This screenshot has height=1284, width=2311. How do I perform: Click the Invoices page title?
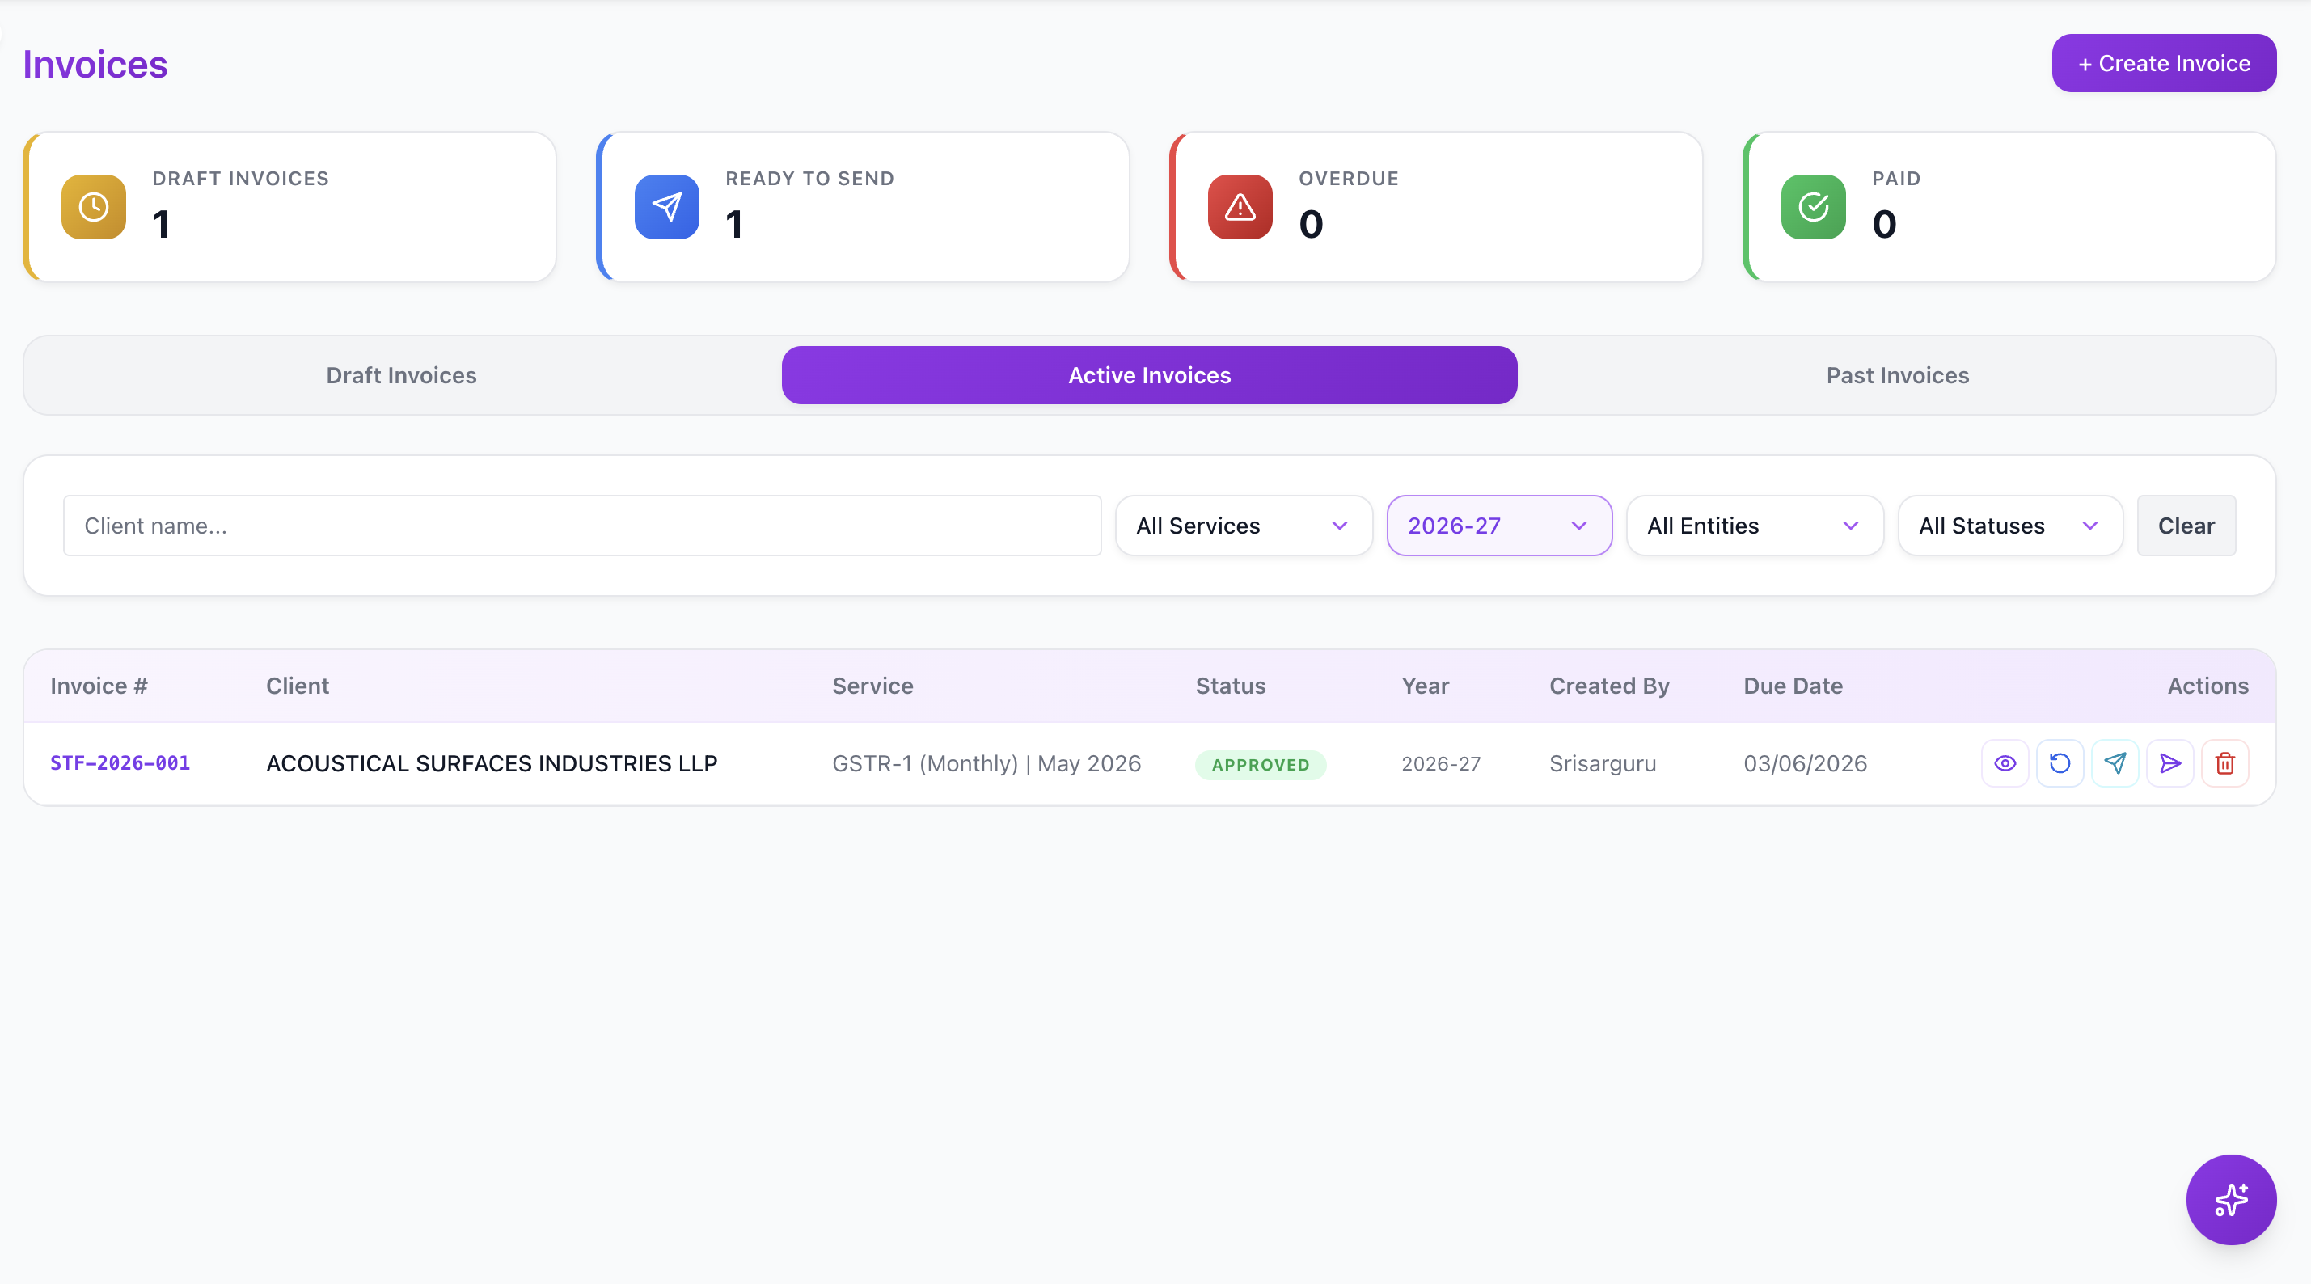click(95, 65)
